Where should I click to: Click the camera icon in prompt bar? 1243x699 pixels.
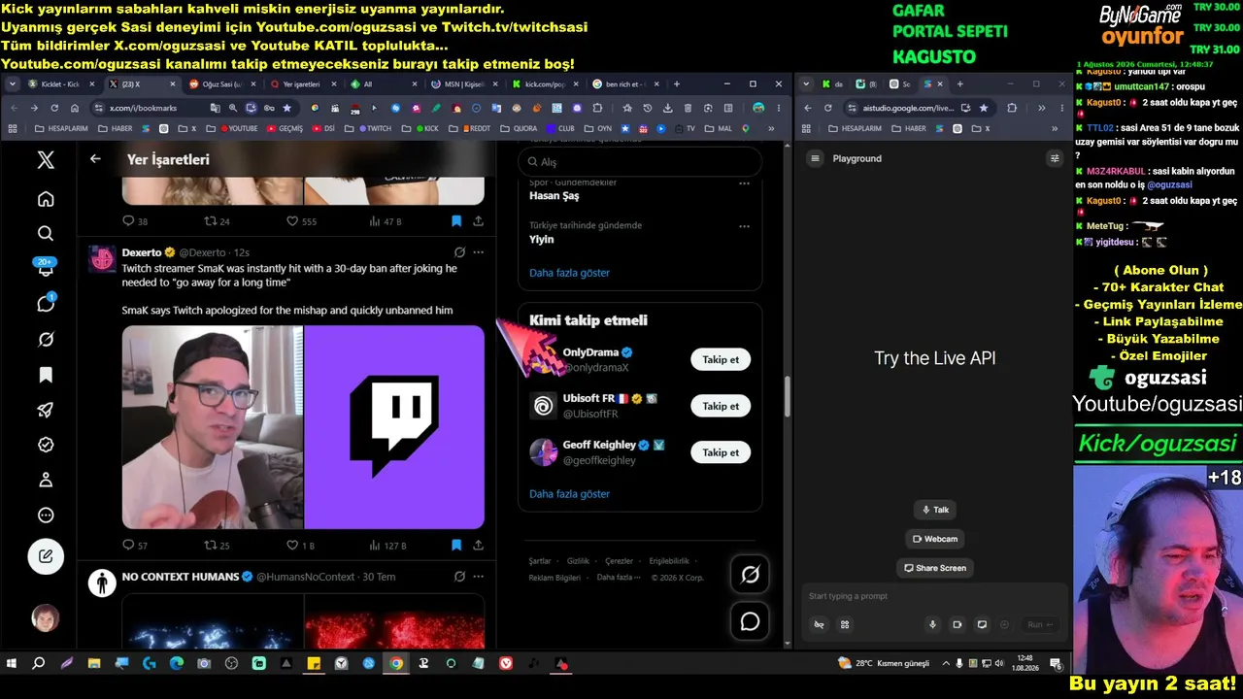(957, 624)
